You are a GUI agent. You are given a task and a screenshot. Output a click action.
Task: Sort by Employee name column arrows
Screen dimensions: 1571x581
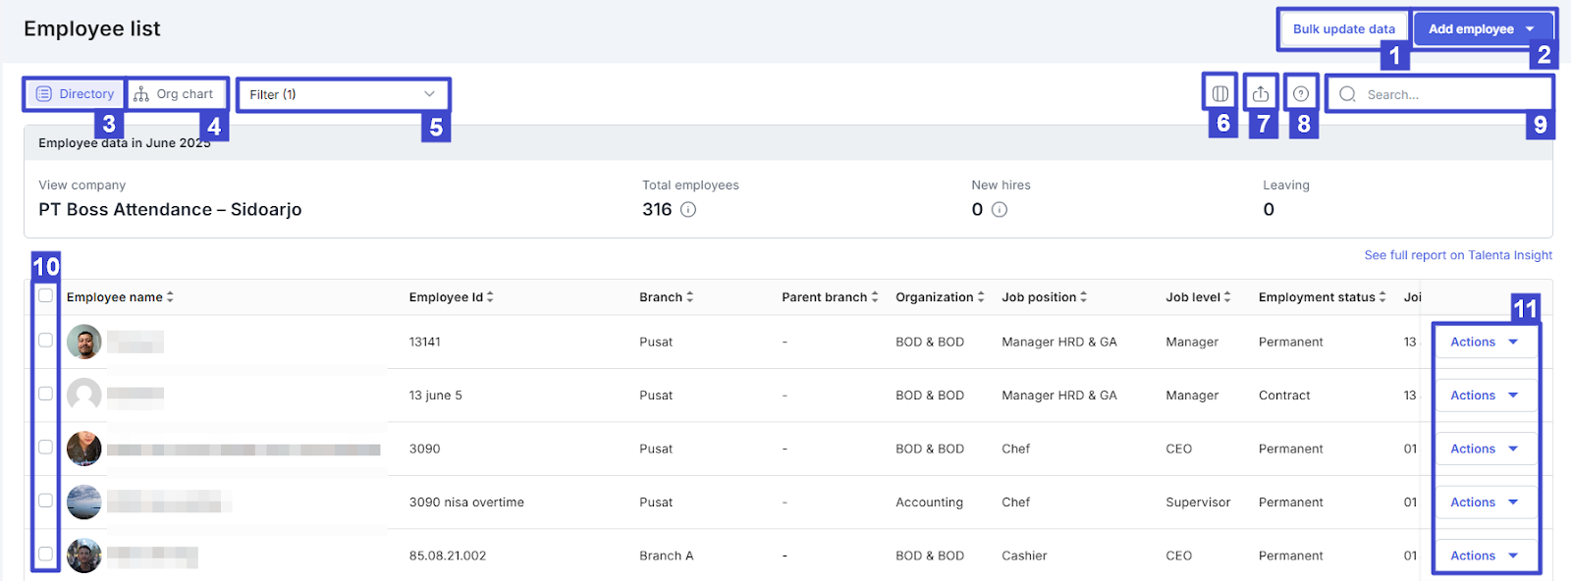[170, 297]
